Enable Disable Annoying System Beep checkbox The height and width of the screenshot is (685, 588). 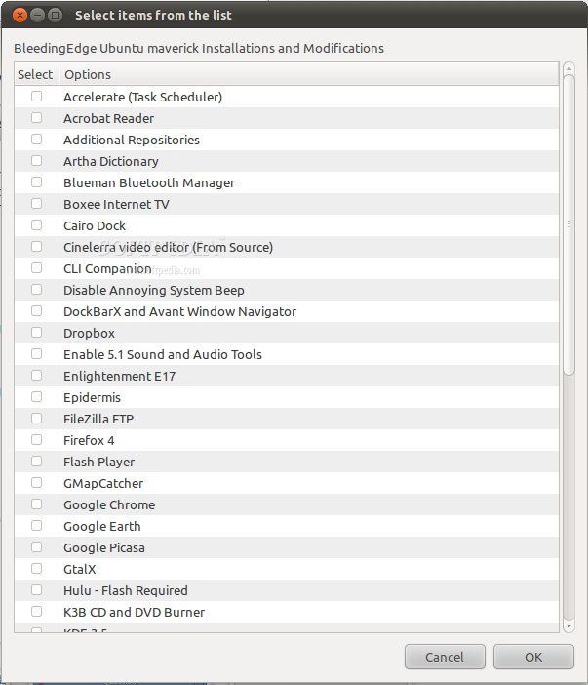37,290
